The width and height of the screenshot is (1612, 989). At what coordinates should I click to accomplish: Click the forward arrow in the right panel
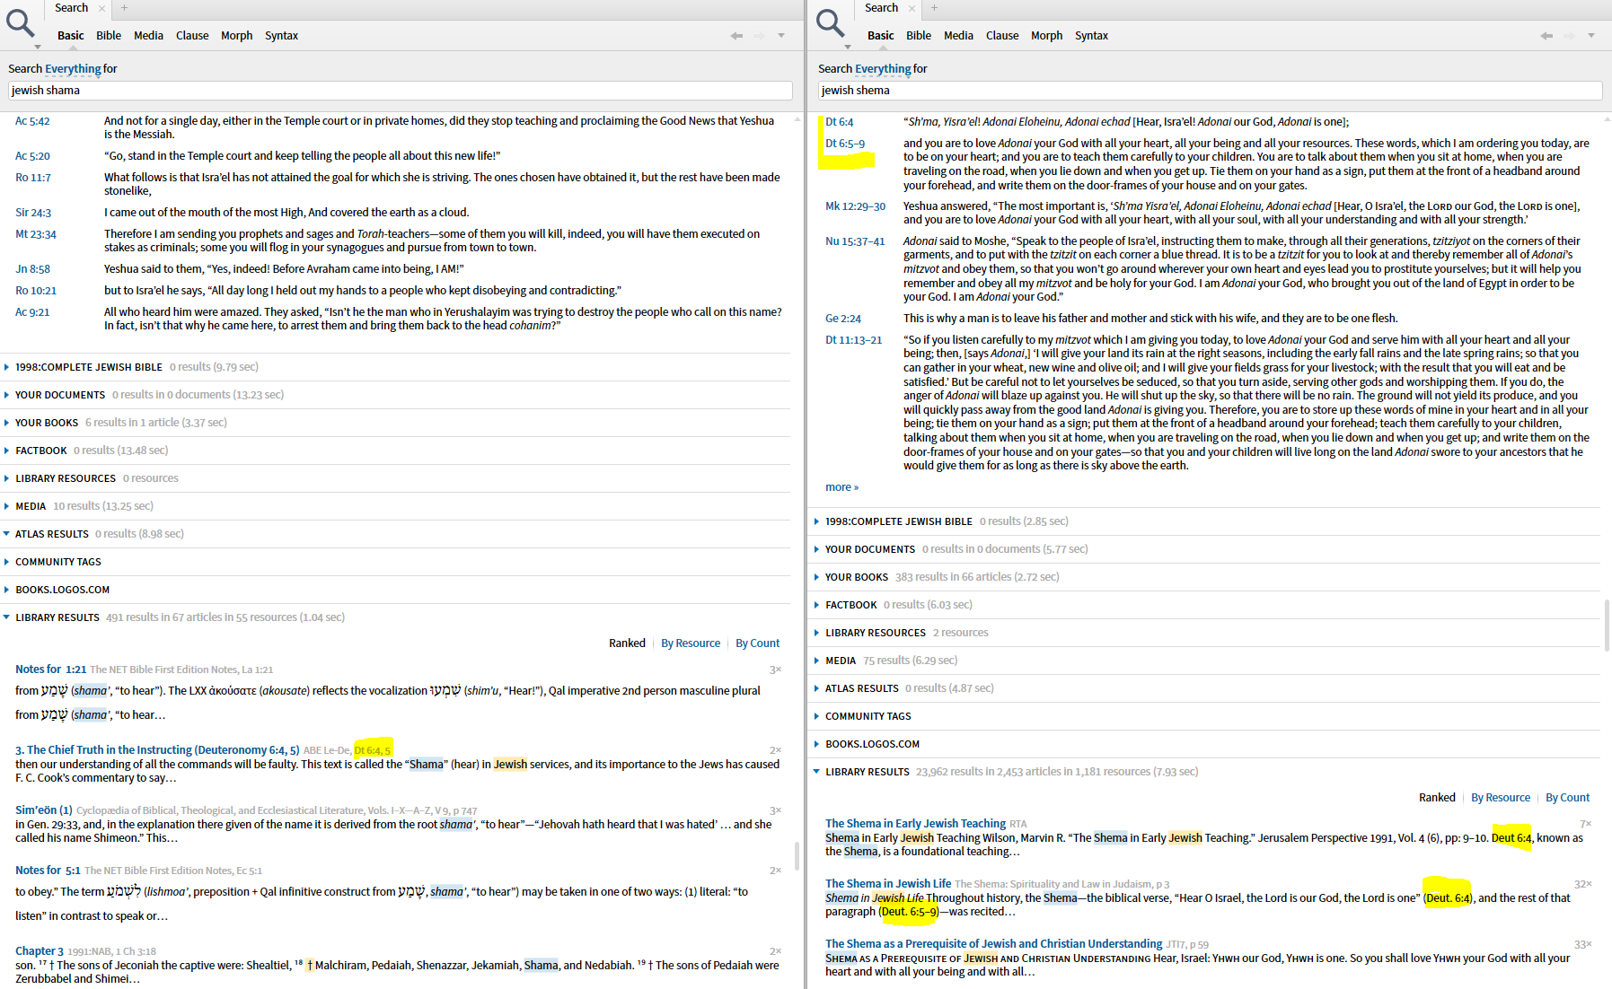[1569, 36]
